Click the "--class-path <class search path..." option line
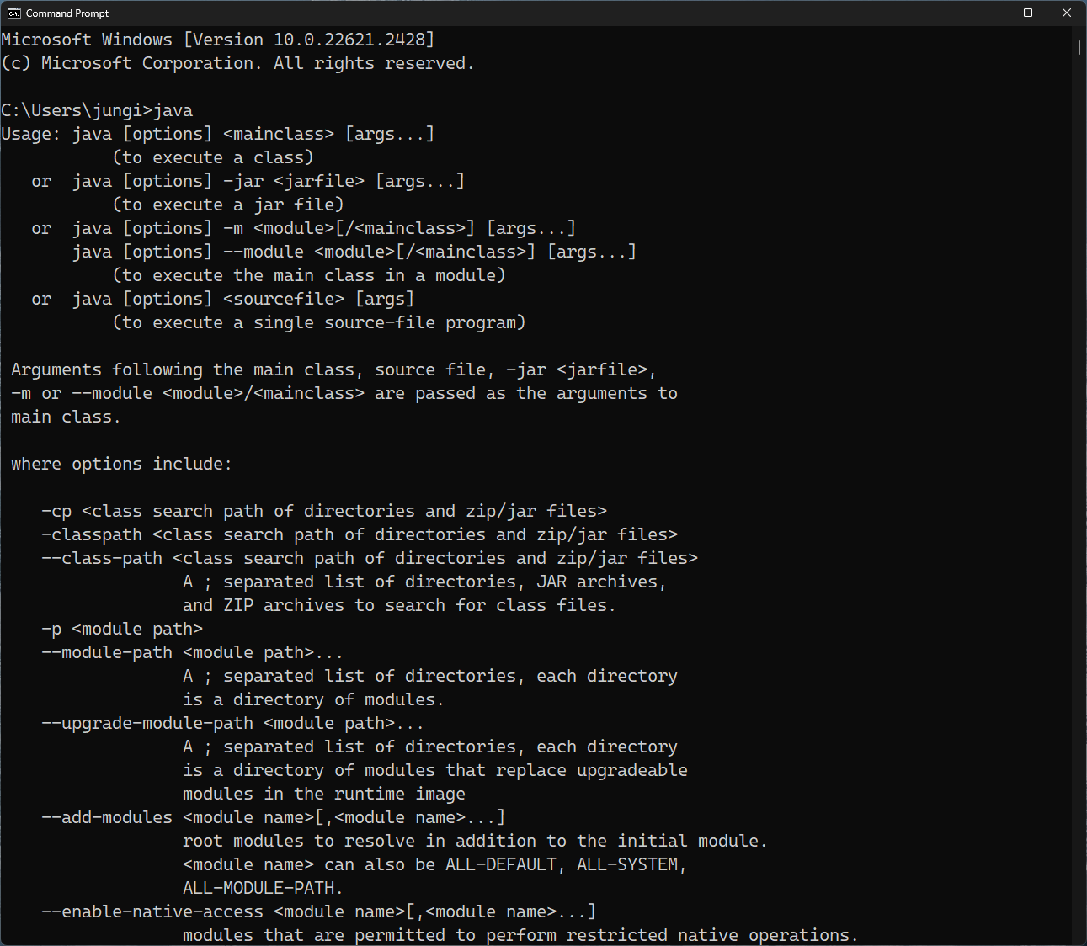 [370, 558]
